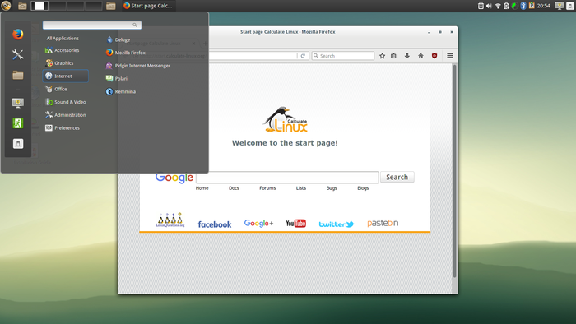Click the red shield addon icon
The height and width of the screenshot is (324, 576).
click(434, 56)
